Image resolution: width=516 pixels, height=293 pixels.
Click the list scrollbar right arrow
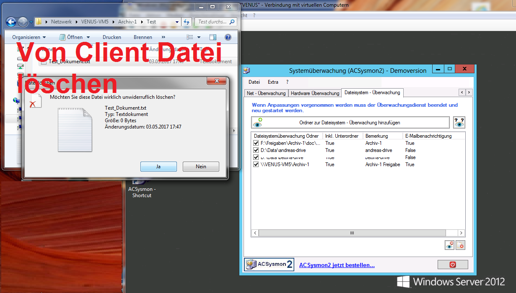(461, 233)
